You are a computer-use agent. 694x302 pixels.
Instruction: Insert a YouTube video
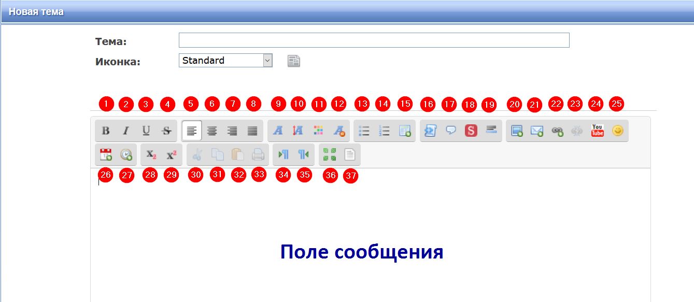pos(598,131)
